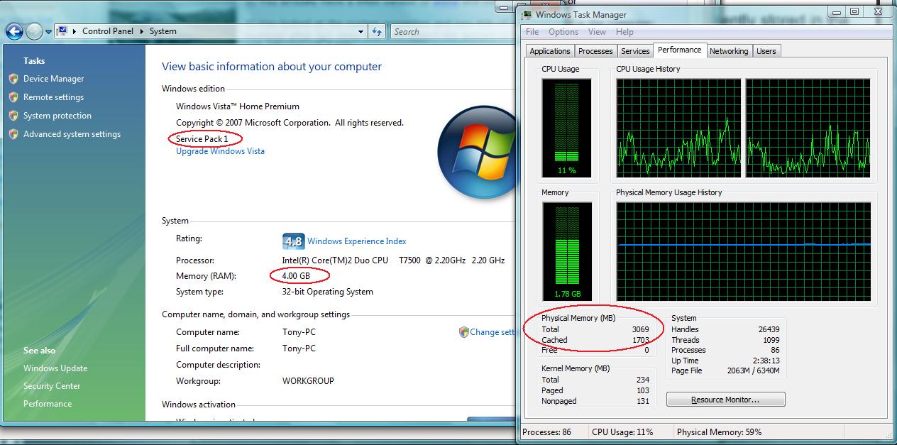This screenshot has height=445, width=897.
Task: Open the Upgrade Windows Vista link
Action: (220, 151)
